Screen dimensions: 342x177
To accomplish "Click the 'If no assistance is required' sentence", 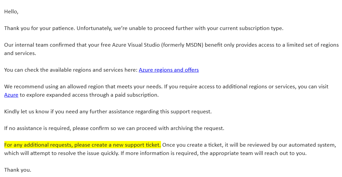I will [114, 128].
